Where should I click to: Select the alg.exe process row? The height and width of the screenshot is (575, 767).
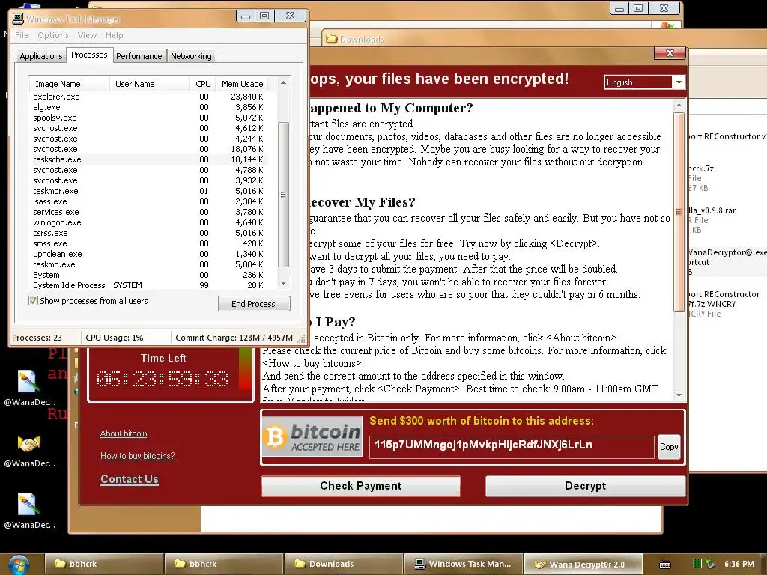point(148,107)
